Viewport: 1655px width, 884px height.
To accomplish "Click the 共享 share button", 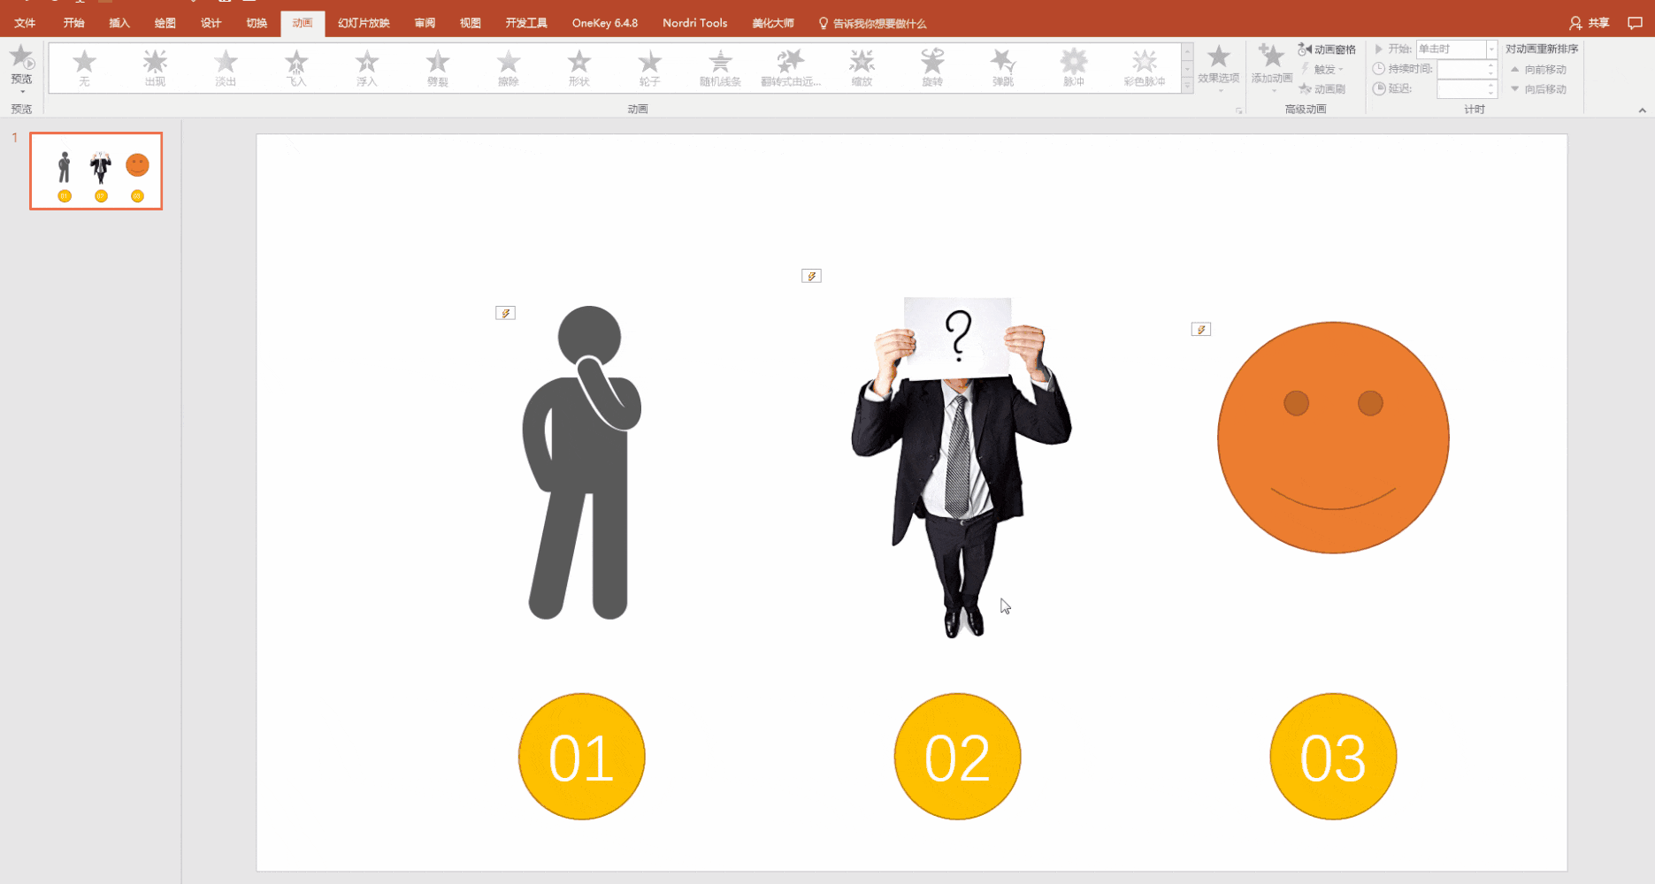I will [1590, 23].
